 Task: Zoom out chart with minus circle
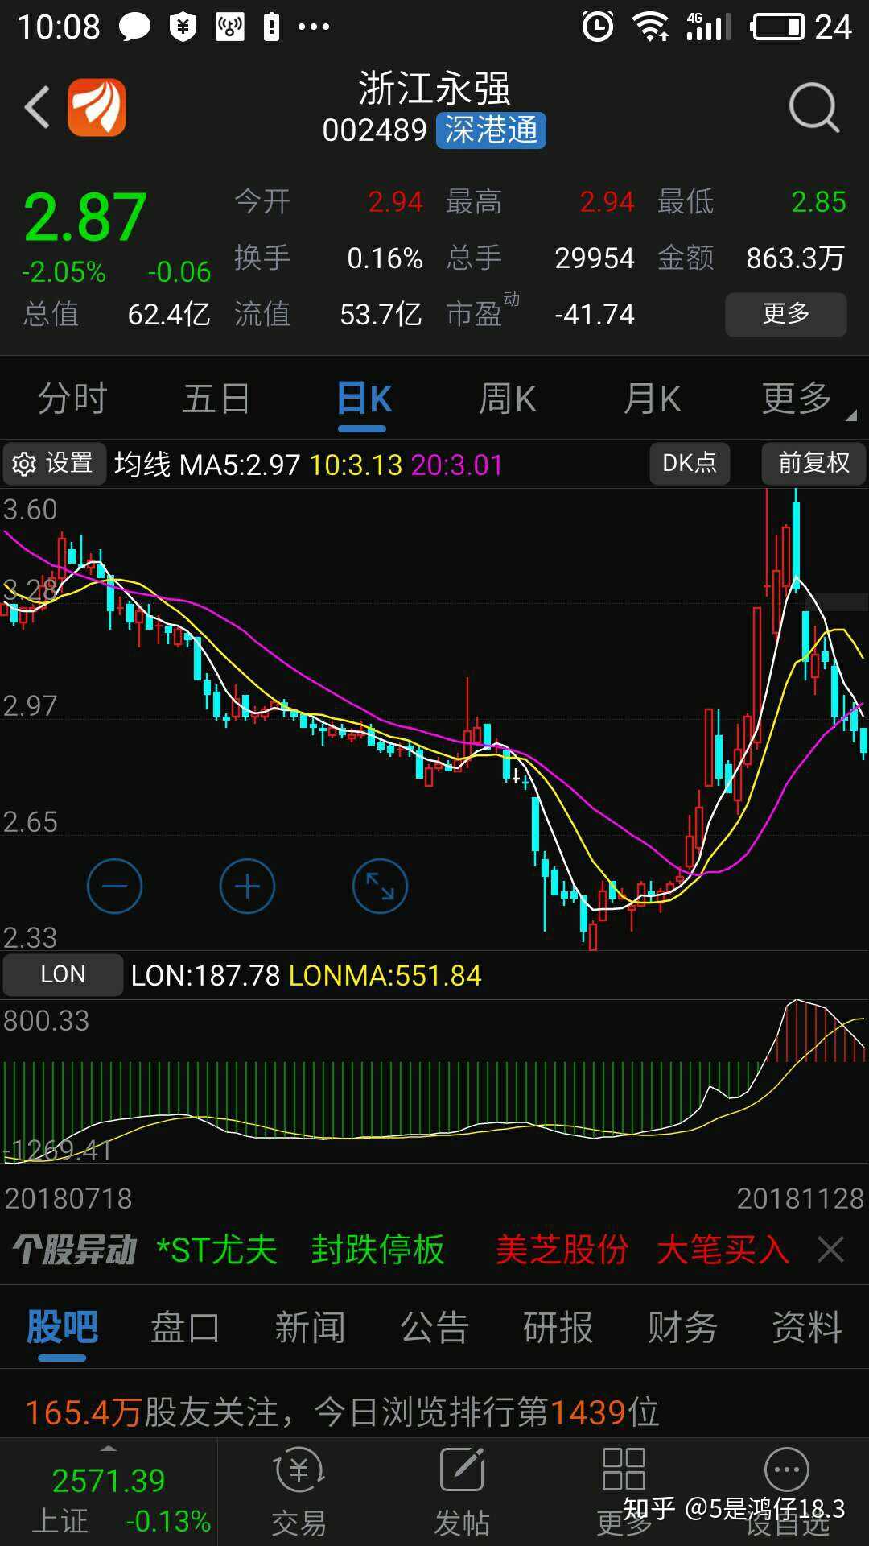coord(114,886)
